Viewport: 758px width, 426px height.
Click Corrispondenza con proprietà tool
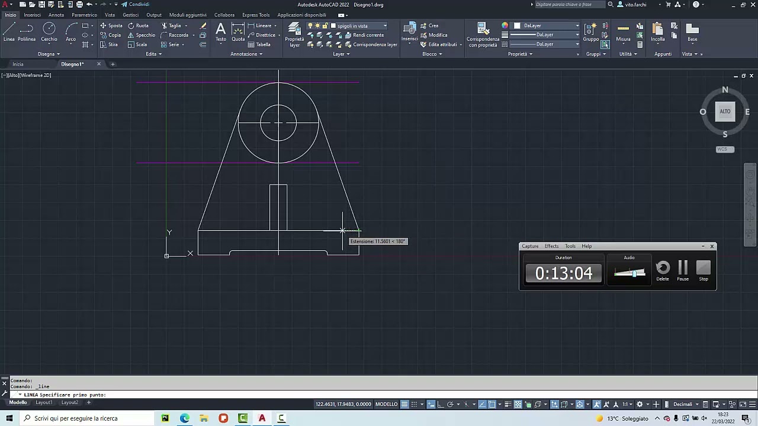point(483,34)
